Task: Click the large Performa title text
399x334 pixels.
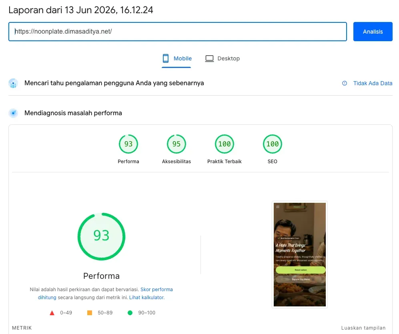Action: click(101, 276)
